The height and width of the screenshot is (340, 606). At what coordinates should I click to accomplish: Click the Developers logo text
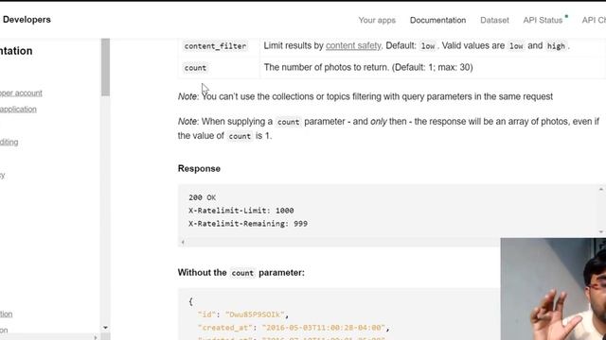click(27, 19)
